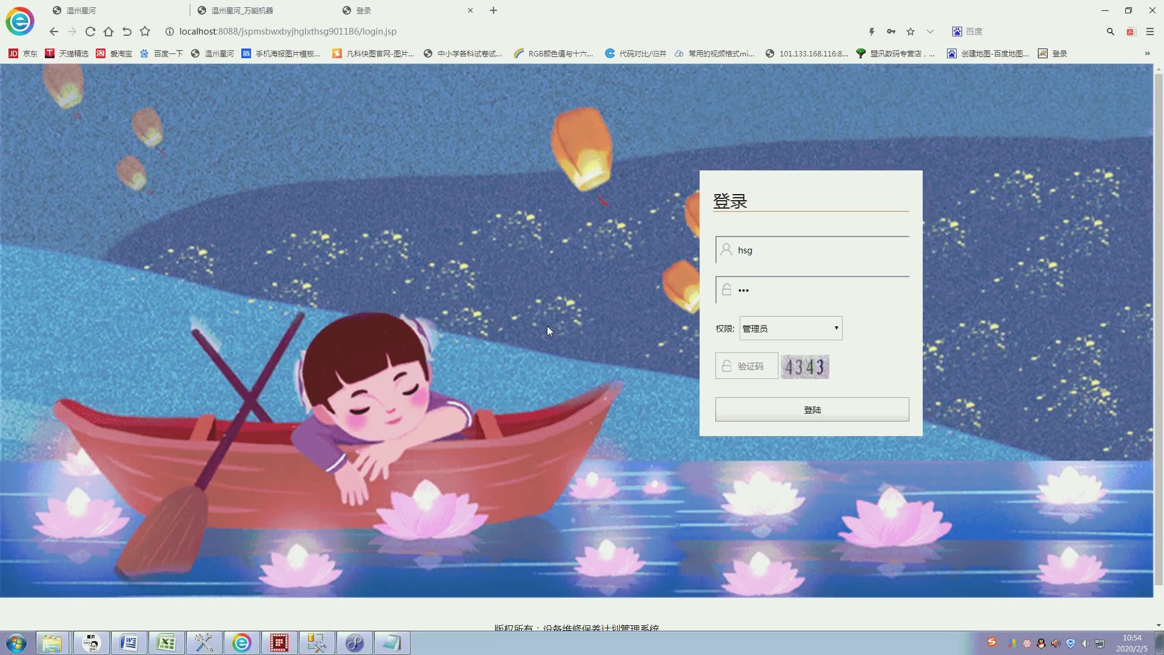Open the saved passwords key icon

891,32
